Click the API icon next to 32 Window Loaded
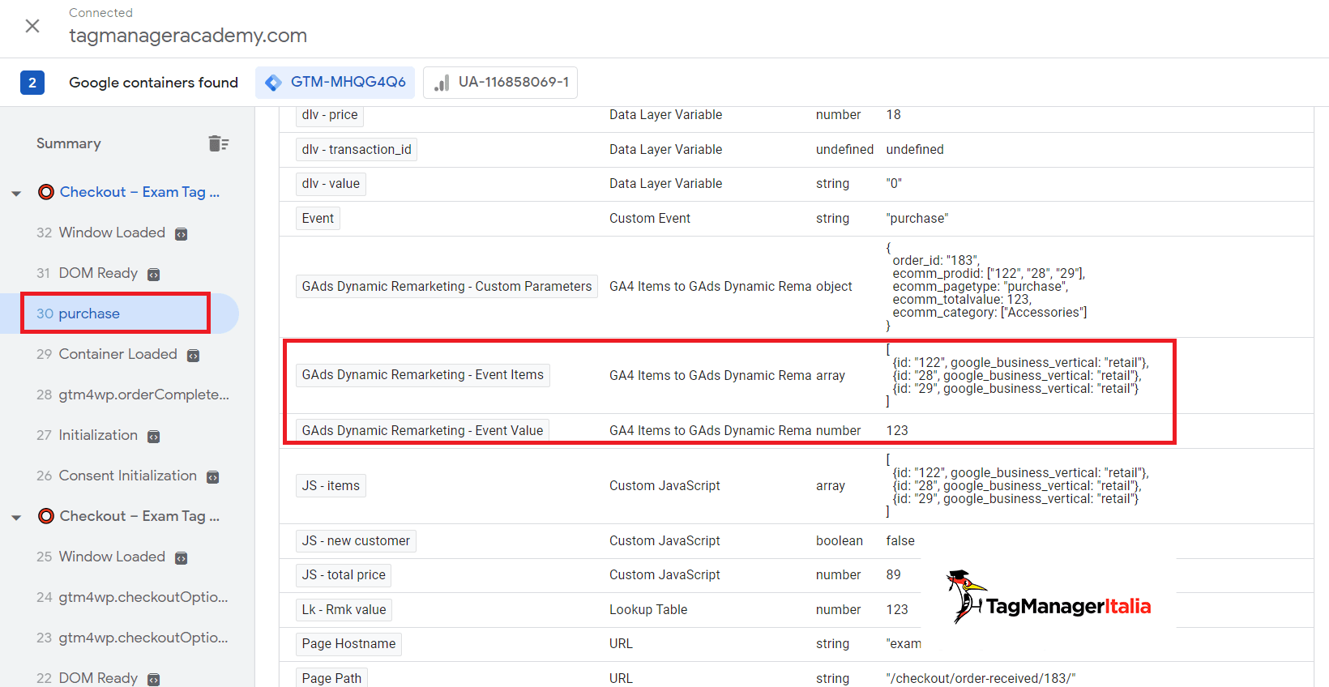Screen dimensions: 1329x687 (182, 234)
